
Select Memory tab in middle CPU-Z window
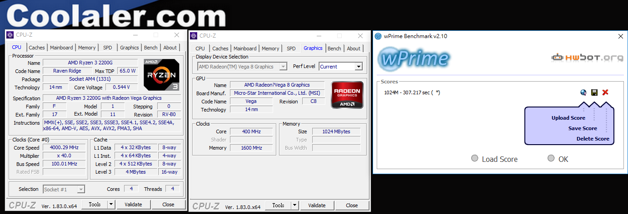click(x=270, y=49)
